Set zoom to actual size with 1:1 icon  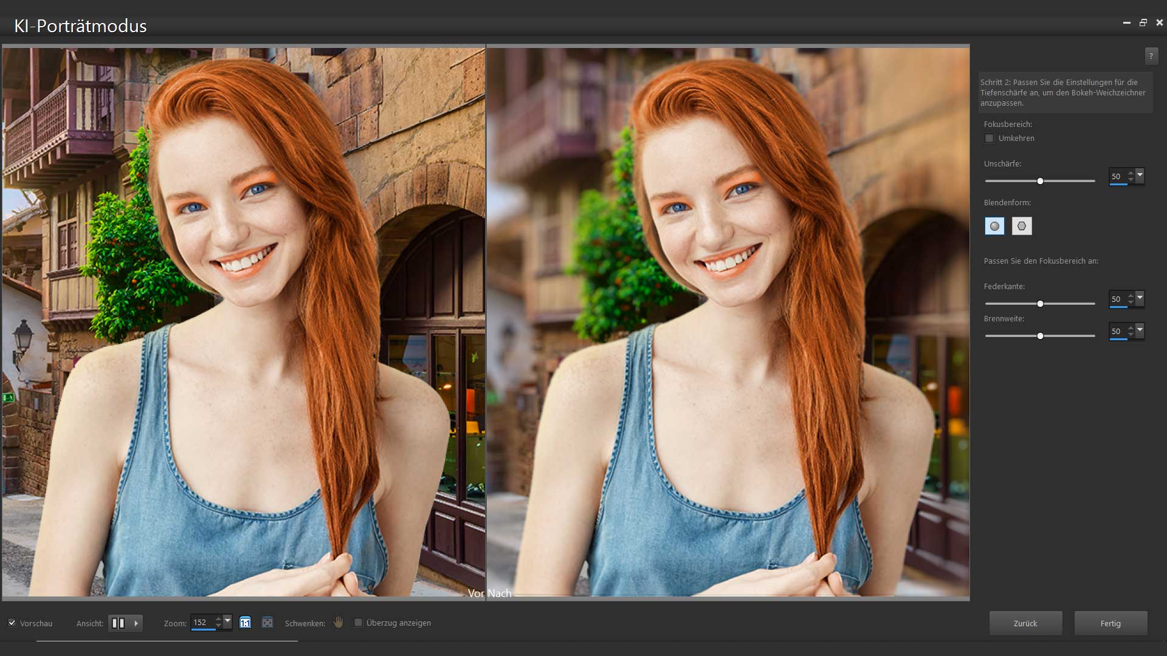[245, 622]
